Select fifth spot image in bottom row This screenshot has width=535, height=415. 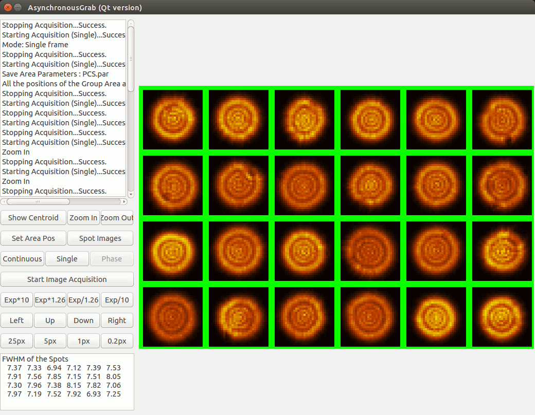436,317
